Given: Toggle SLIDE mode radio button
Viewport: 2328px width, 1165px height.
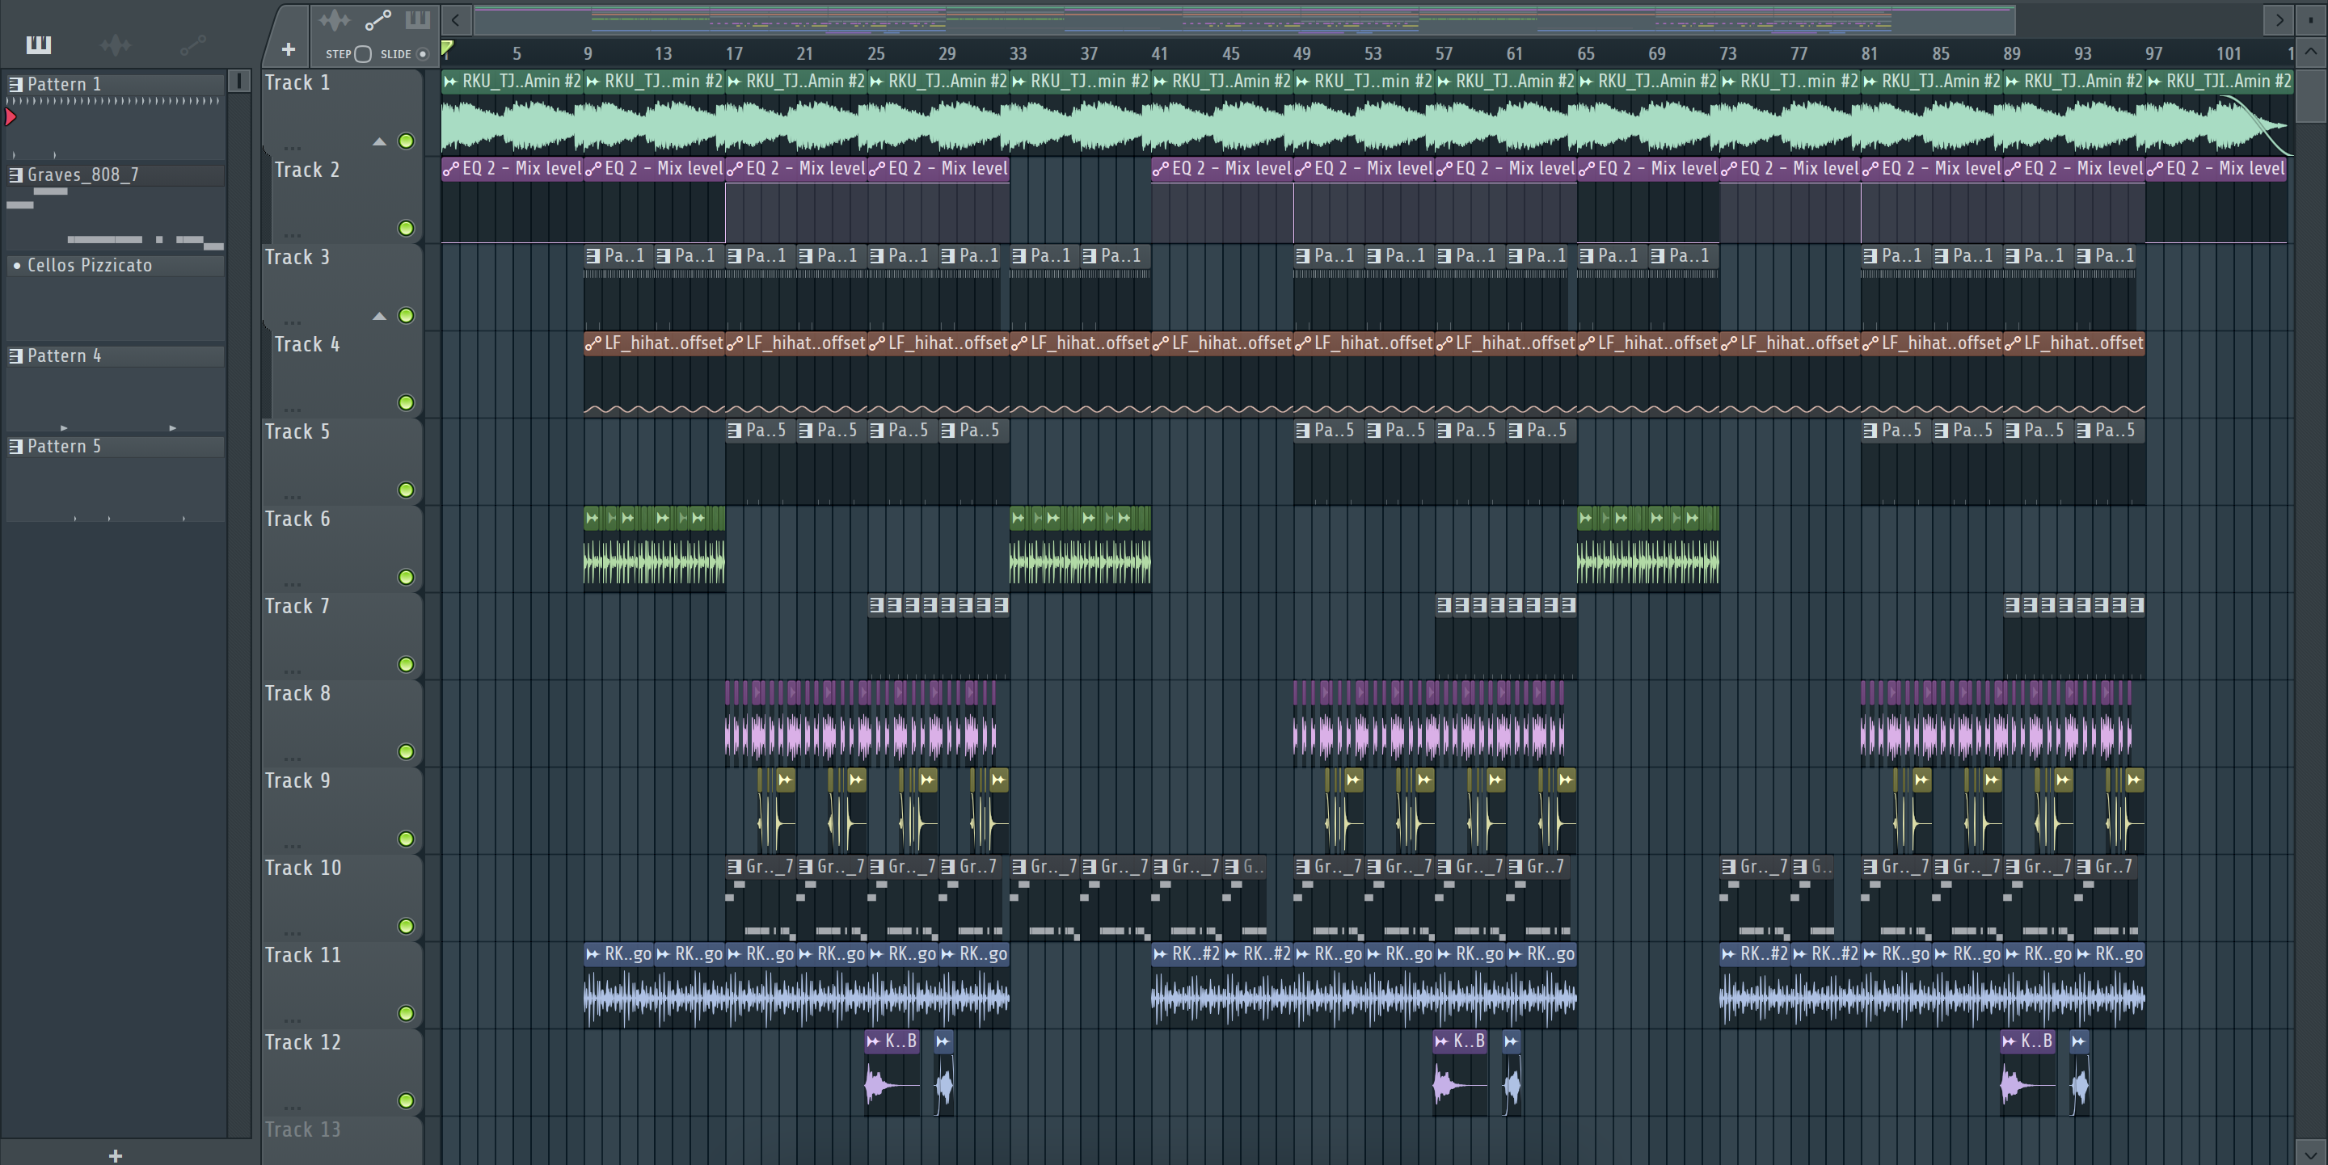Looking at the screenshot, I should (x=422, y=54).
